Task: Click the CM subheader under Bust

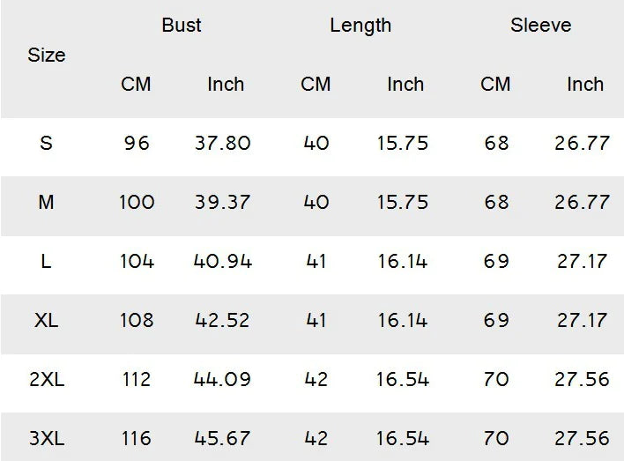Action: point(137,85)
